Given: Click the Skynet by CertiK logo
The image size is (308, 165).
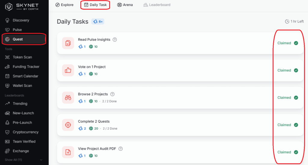Looking at the screenshot, I should point(22,7).
